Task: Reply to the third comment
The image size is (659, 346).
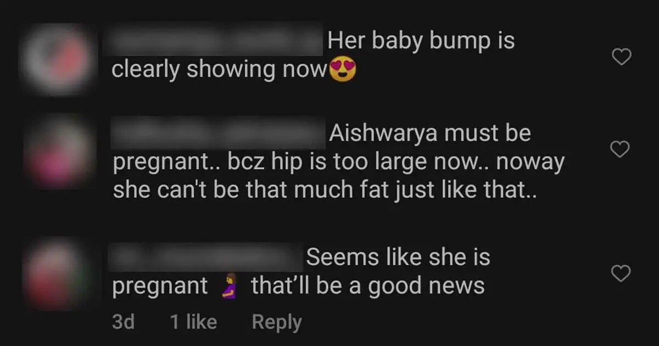Action: [277, 322]
